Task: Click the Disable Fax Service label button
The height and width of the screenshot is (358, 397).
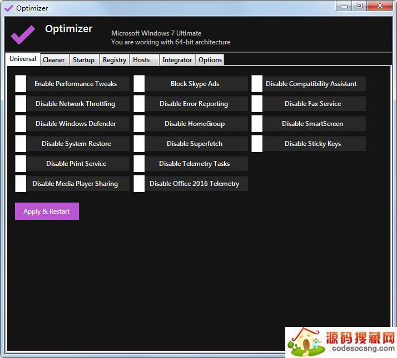Action: click(314, 104)
